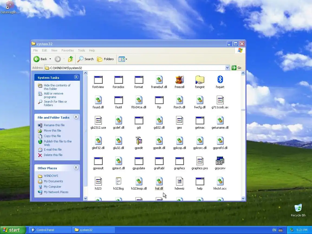312x234 pixels.
Task: Open the DataWagon desktop shortcut
Action: click(x=10, y=7)
